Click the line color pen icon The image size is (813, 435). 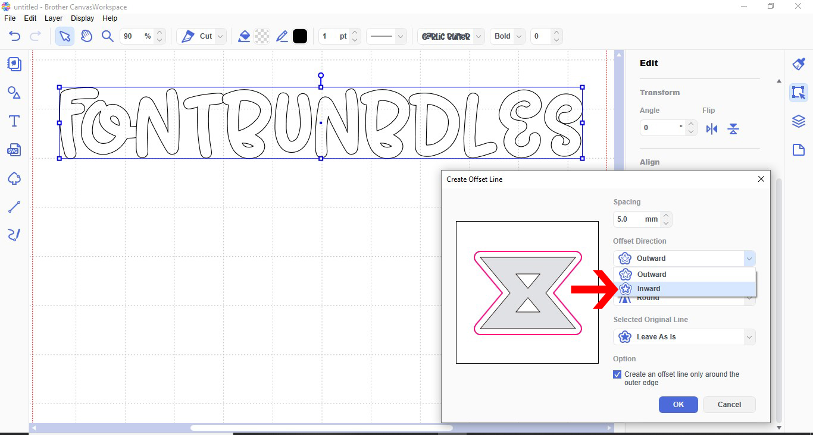tap(282, 36)
